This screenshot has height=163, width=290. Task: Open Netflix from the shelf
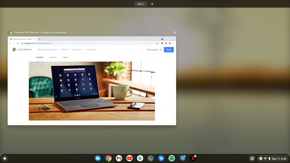coord(193,158)
